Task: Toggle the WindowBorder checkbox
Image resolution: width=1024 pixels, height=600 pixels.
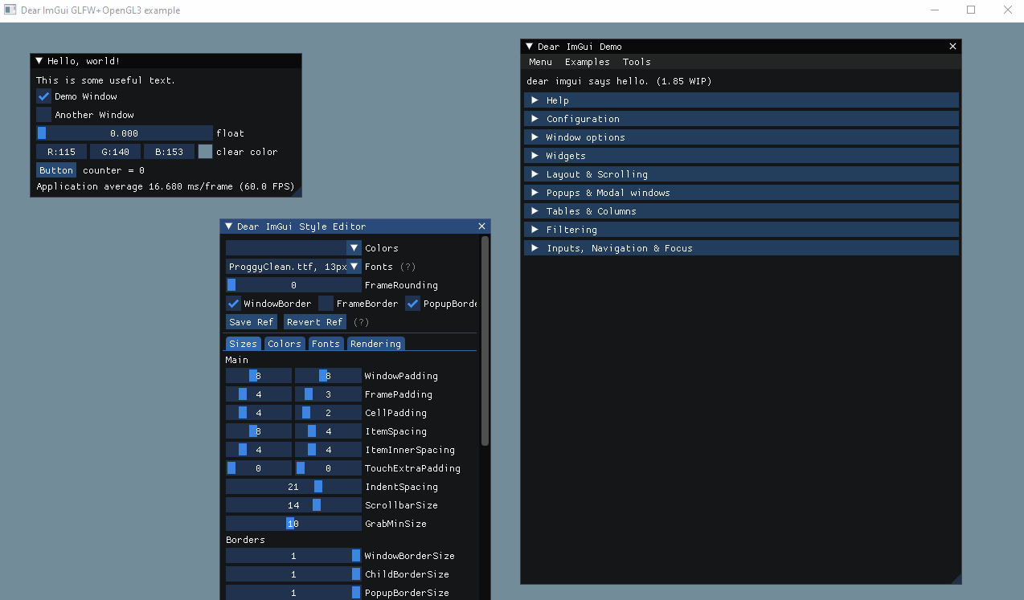Action: [233, 303]
